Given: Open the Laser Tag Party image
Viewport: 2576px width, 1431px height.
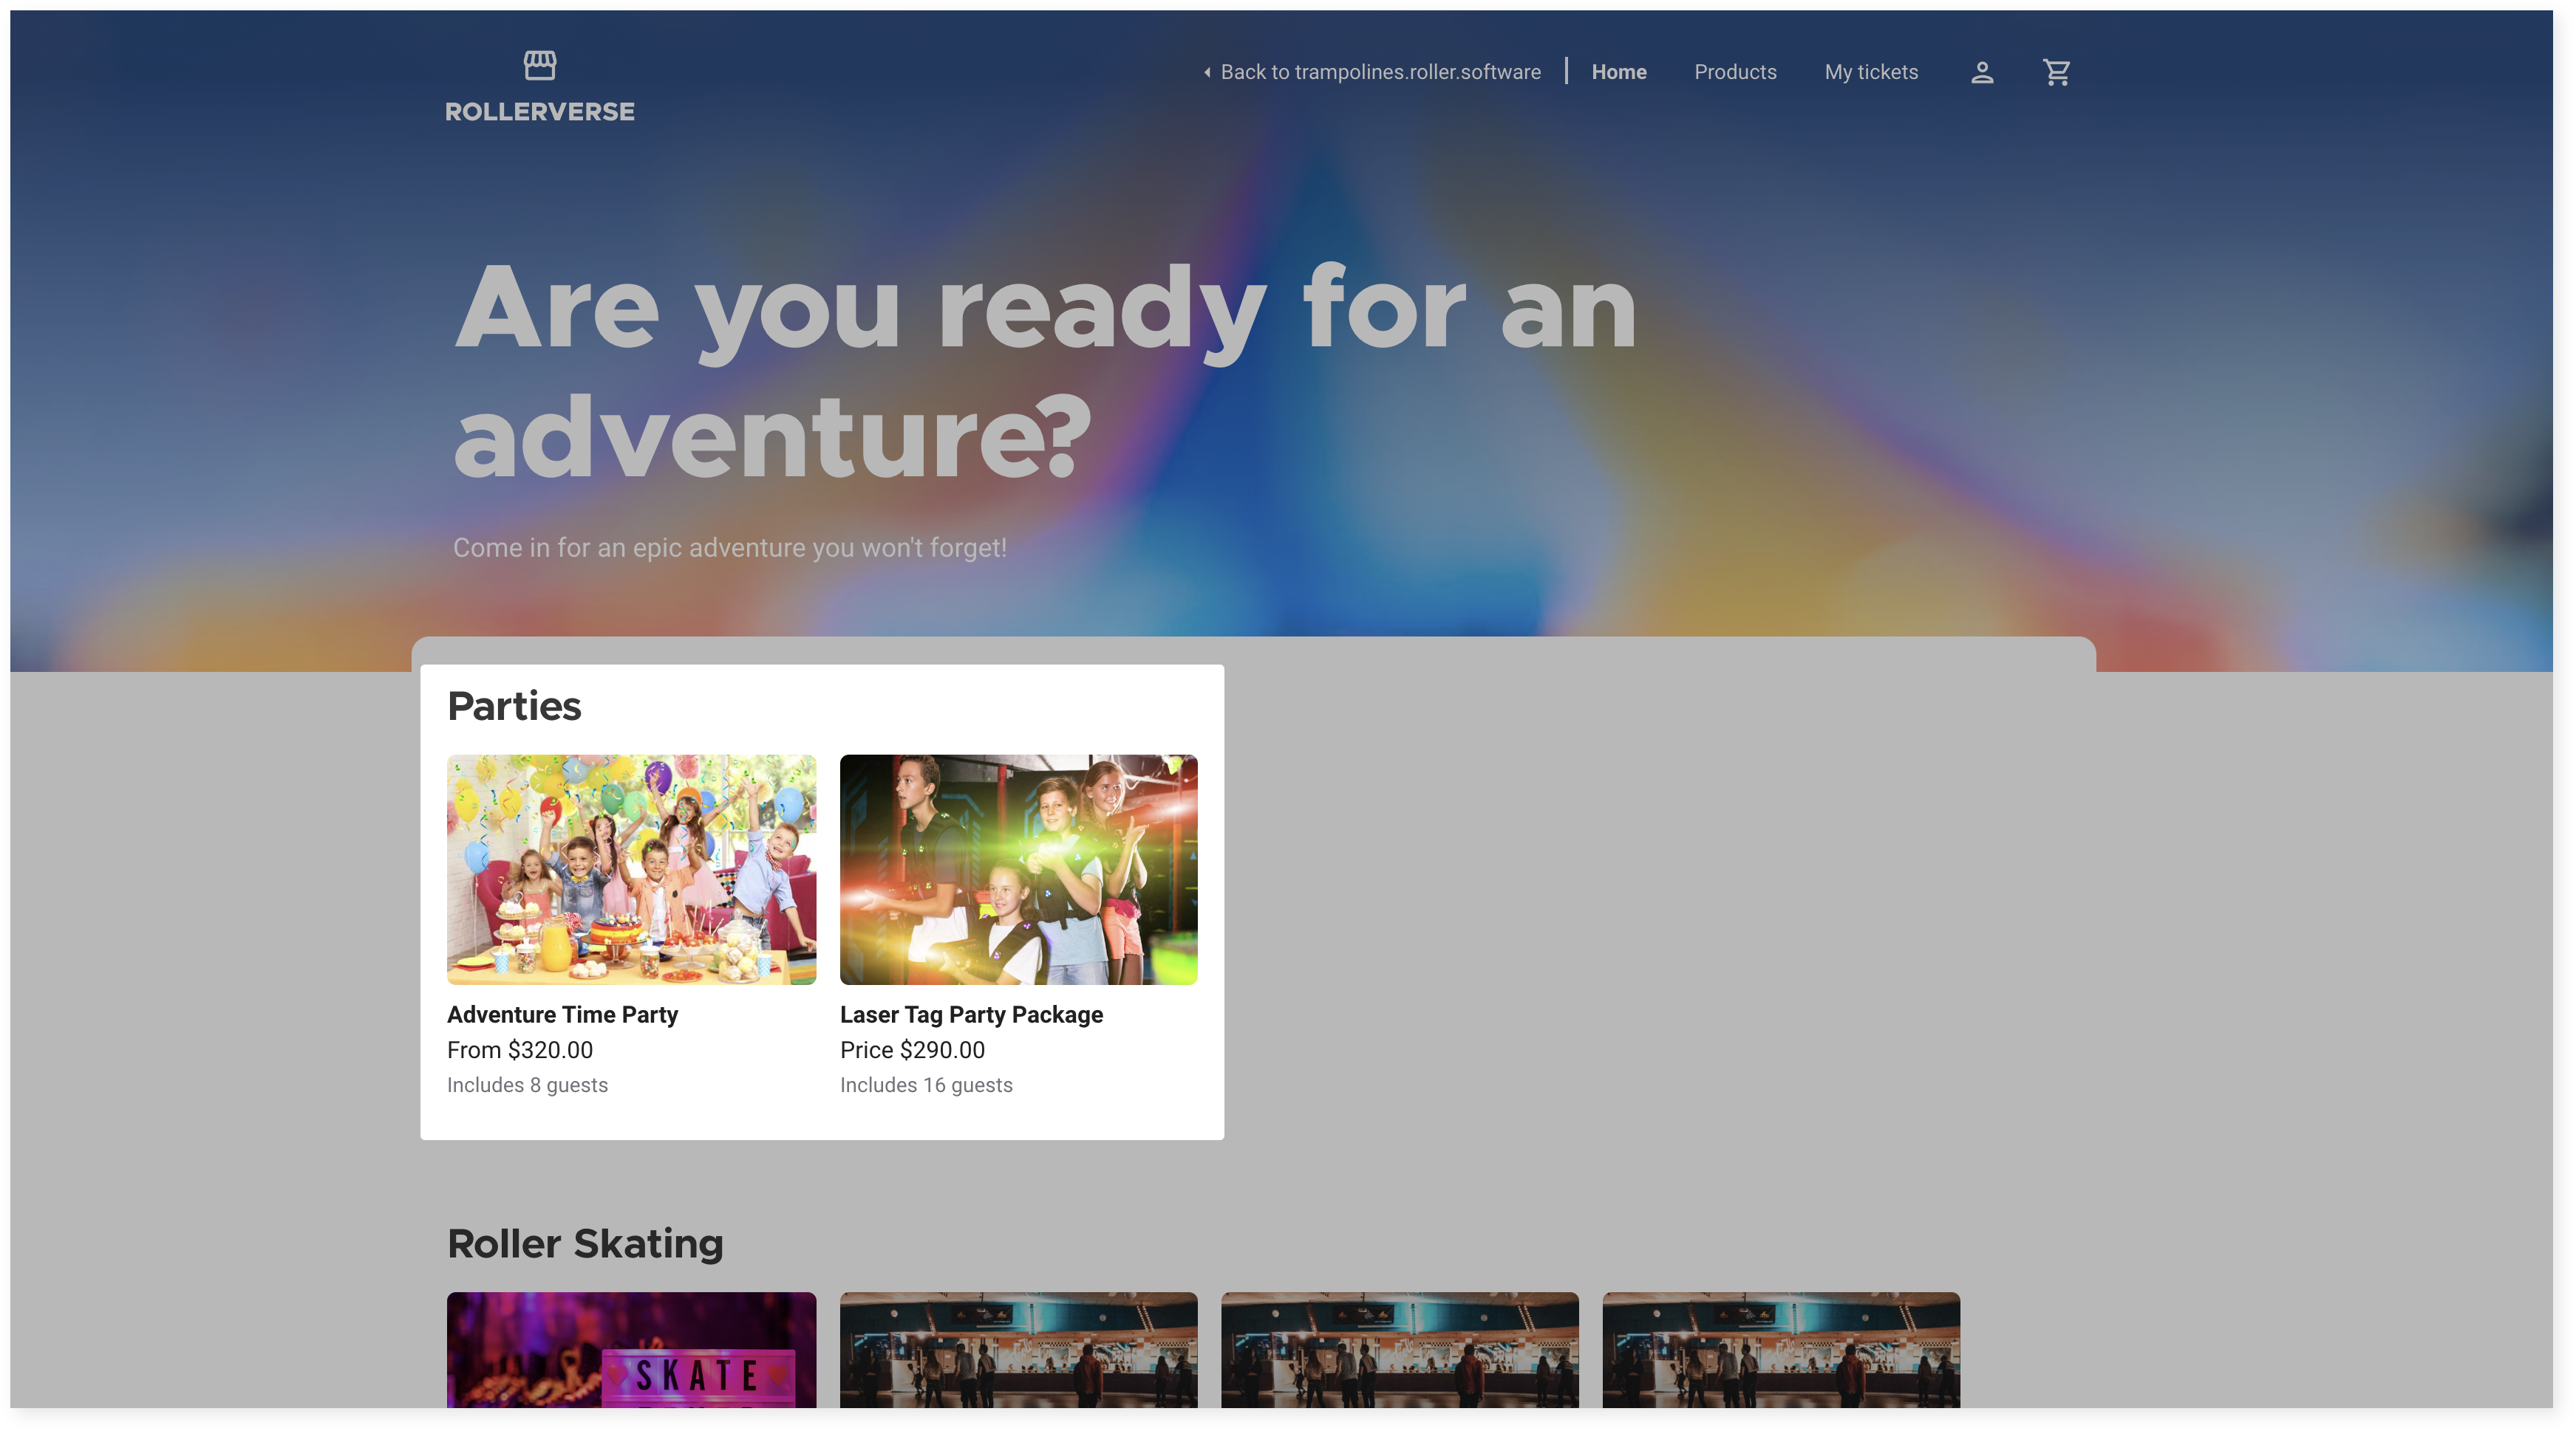Looking at the screenshot, I should point(1017,868).
